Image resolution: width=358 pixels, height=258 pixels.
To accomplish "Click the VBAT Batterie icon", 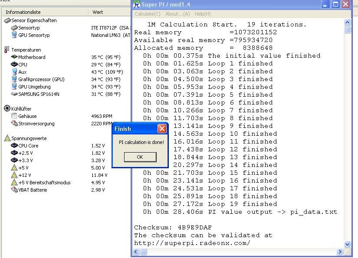I will point(14,189).
